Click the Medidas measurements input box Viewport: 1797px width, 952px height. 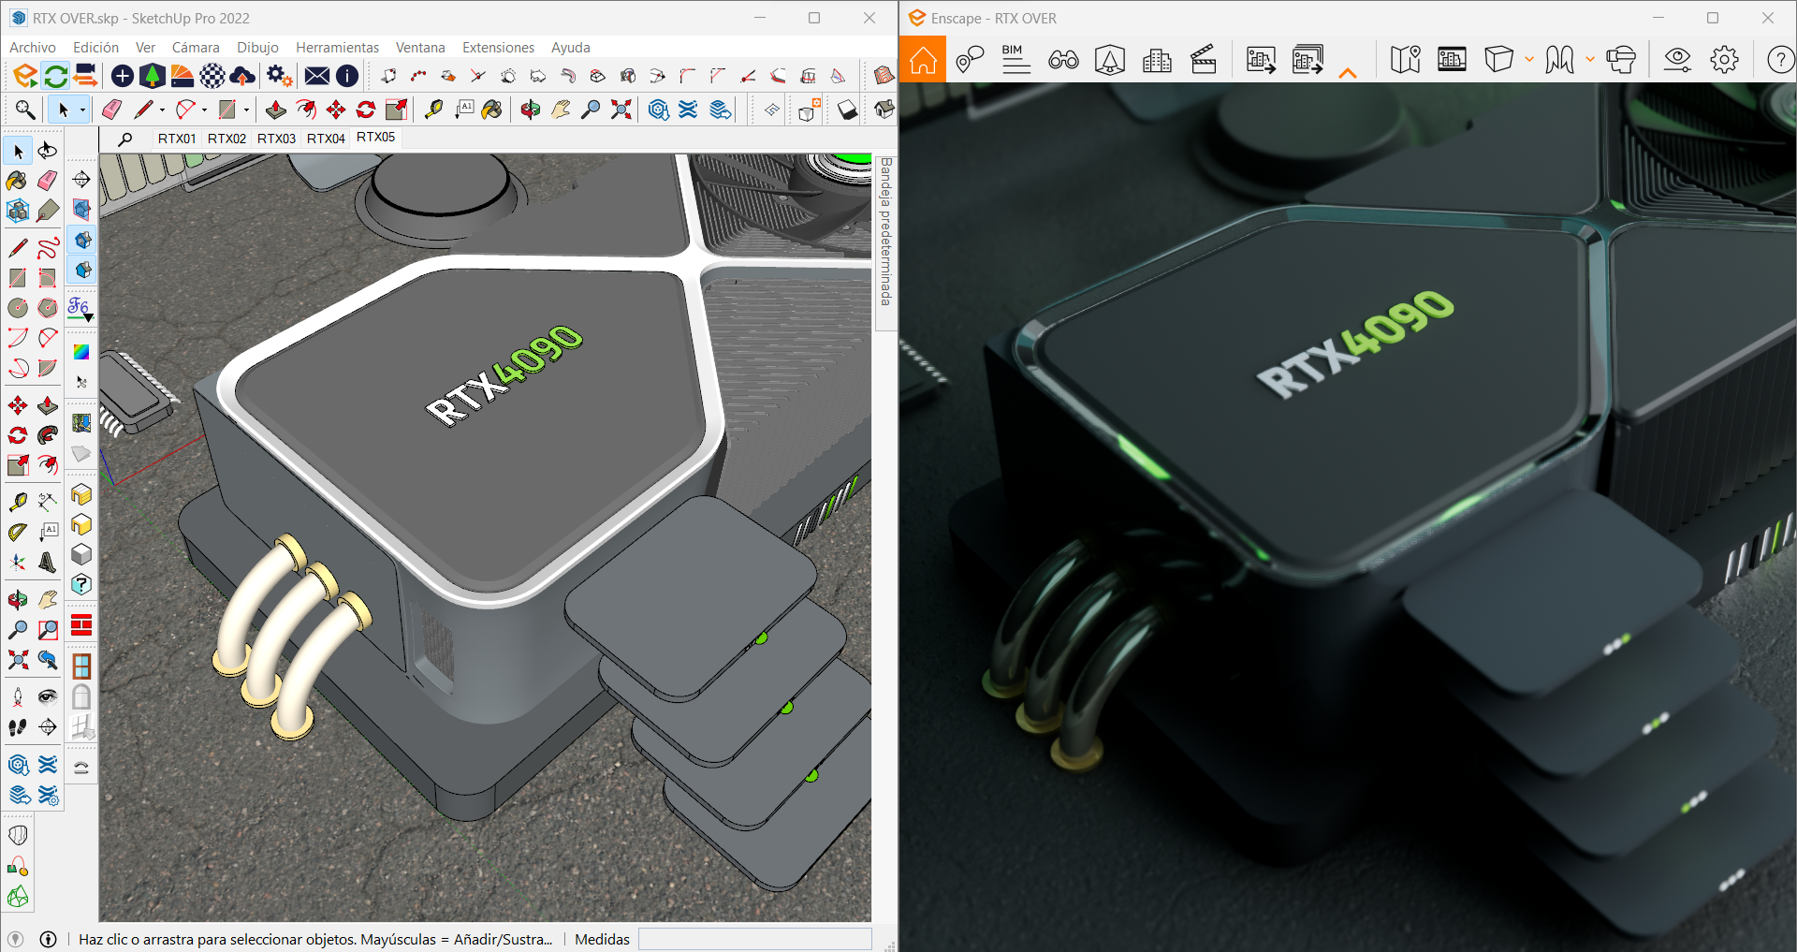pos(754,939)
